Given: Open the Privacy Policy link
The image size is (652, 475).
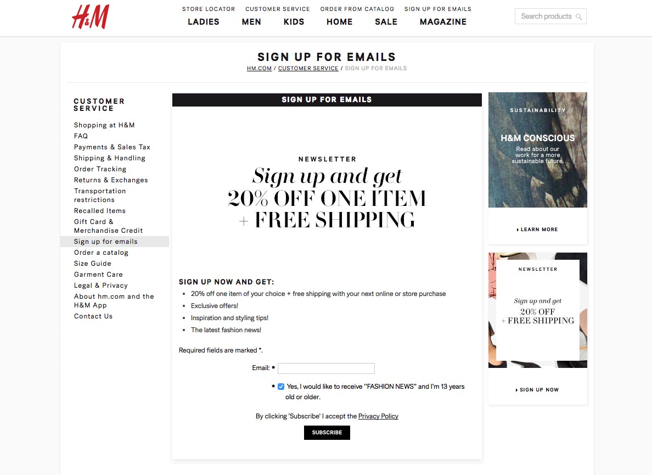Looking at the screenshot, I should pos(378,416).
